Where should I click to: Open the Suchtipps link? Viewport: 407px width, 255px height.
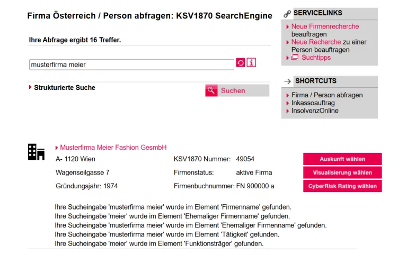[316, 57]
